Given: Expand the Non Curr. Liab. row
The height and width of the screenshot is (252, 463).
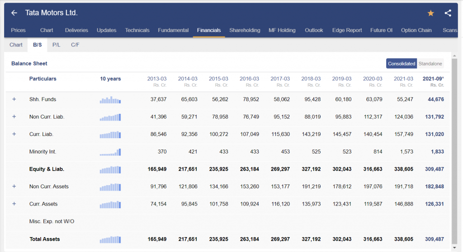Looking at the screenshot, I should tap(14, 117).
